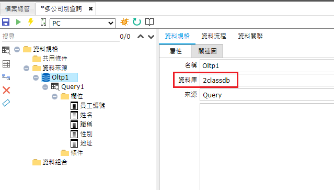Click the red X delete icon in sidebar
This screenshot has width=334, height=190.
(x=6, y=90)
